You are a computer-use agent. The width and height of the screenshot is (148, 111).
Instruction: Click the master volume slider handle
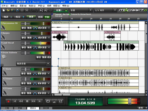[x=130, y=101]
